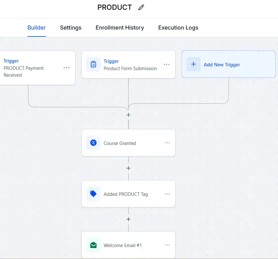278x259 pixels.
Task: View the Execution Logs tab
Action: tap(178, 28)
